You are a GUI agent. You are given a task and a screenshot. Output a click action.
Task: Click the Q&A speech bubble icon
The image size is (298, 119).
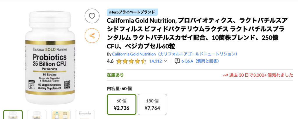(177, 61)
